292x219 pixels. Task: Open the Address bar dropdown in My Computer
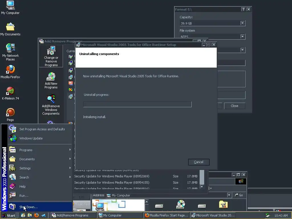(x=229, y=195)
